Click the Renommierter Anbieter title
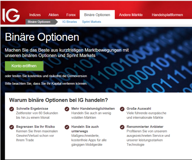The height and width of the screenshot is (160, 192). click(145, 127)
